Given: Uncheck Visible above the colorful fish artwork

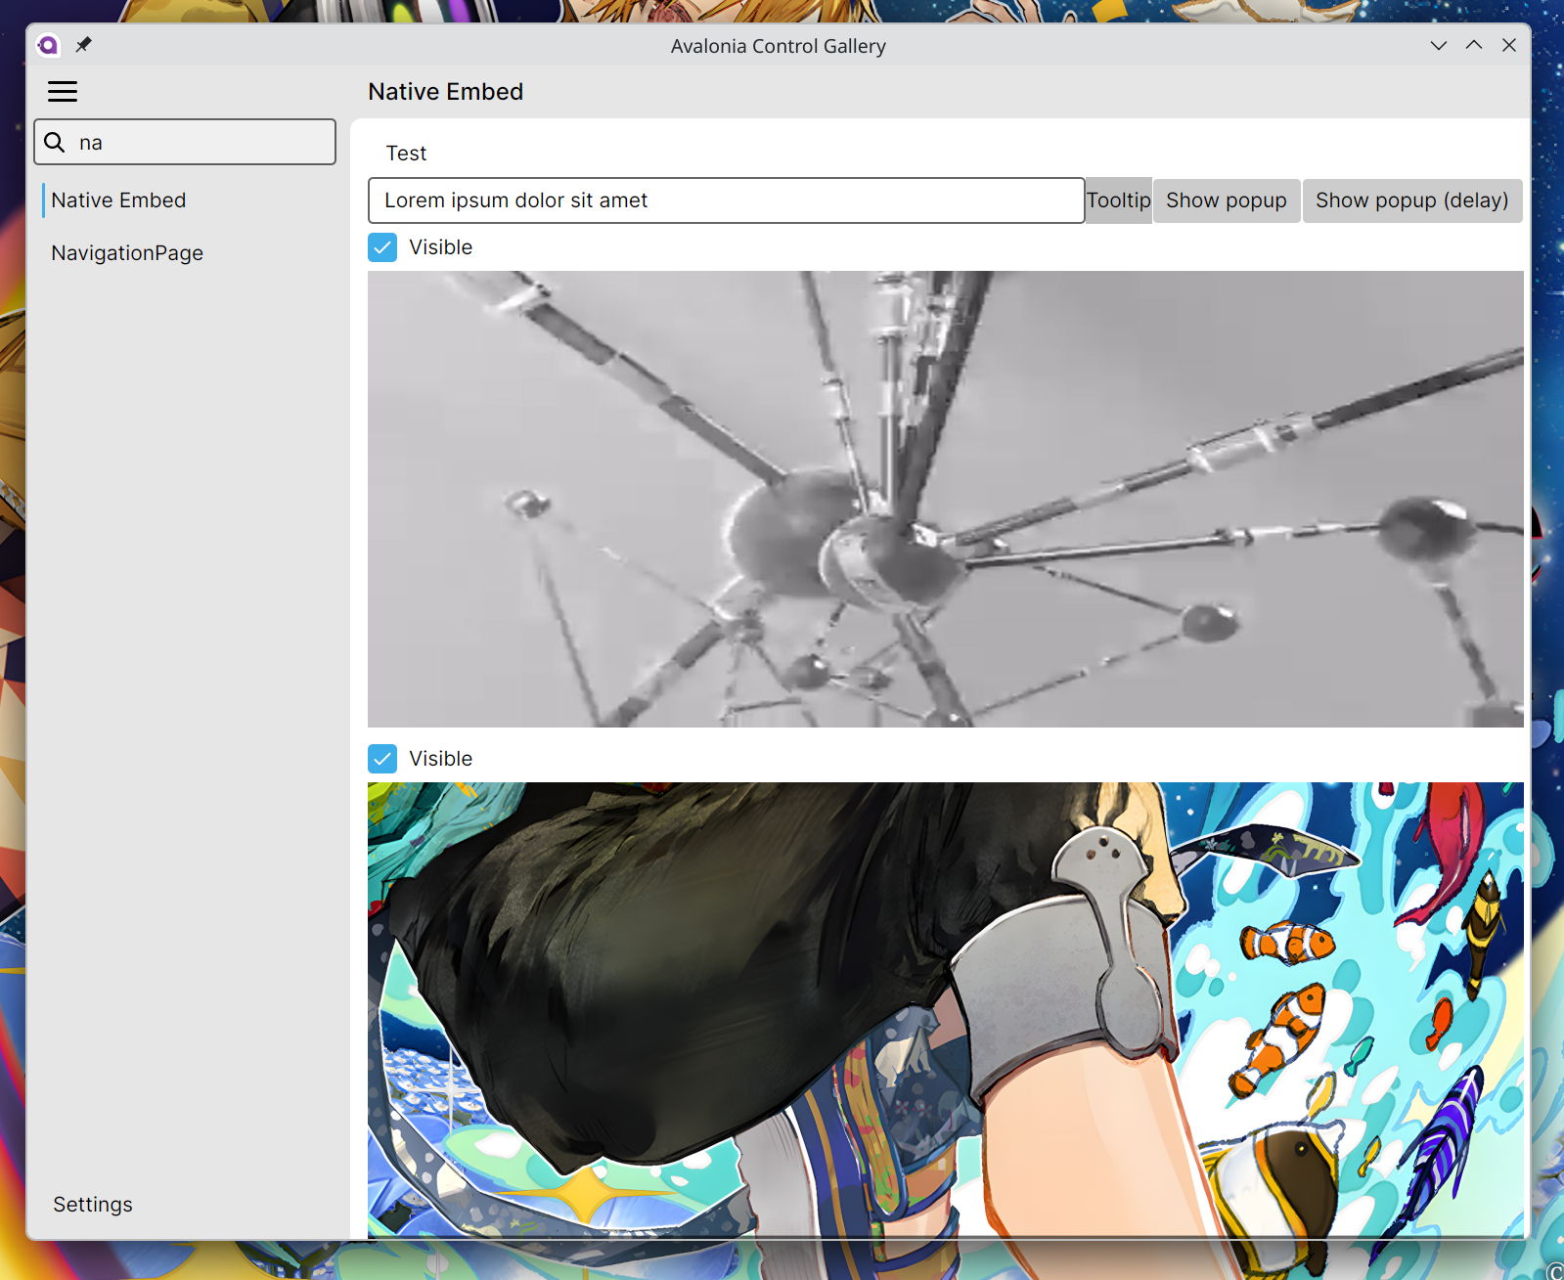Looking at the screenshot, I should tap(382, 759).
